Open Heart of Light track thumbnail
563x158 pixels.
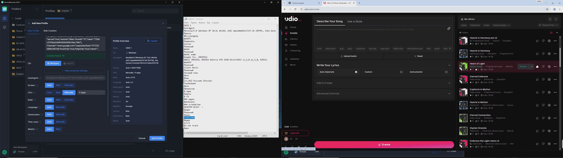click(463, 67)
